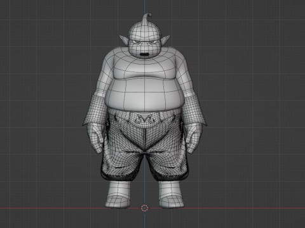The width and height of the screenshot is (305, 228).
Task: Click the wrist cuff on the viewer's right side
Action: coord(194,110)
